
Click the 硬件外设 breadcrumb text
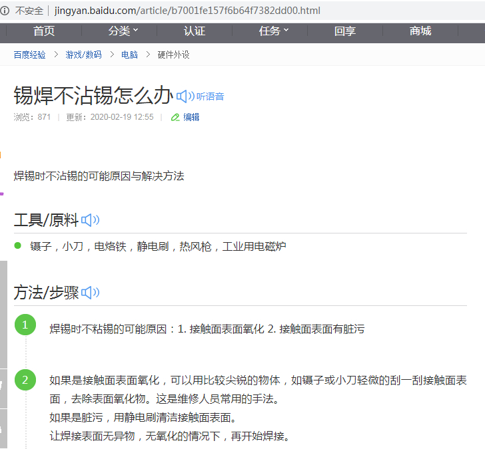click(173, 55)
